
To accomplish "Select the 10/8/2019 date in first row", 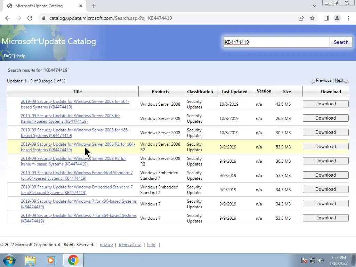I will click(x=229, y=104).
